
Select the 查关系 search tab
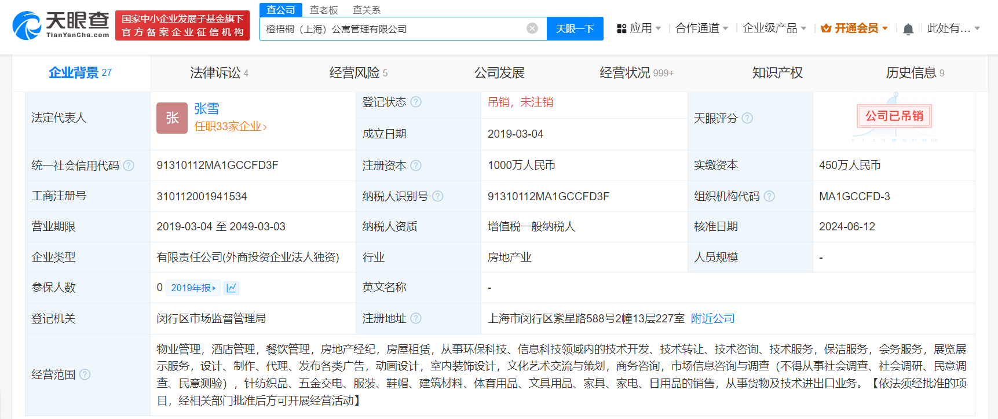click(367, 10)
